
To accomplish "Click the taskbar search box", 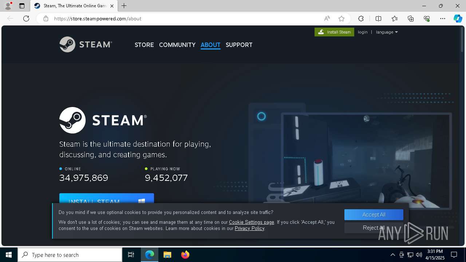I will tap(70, 255).
